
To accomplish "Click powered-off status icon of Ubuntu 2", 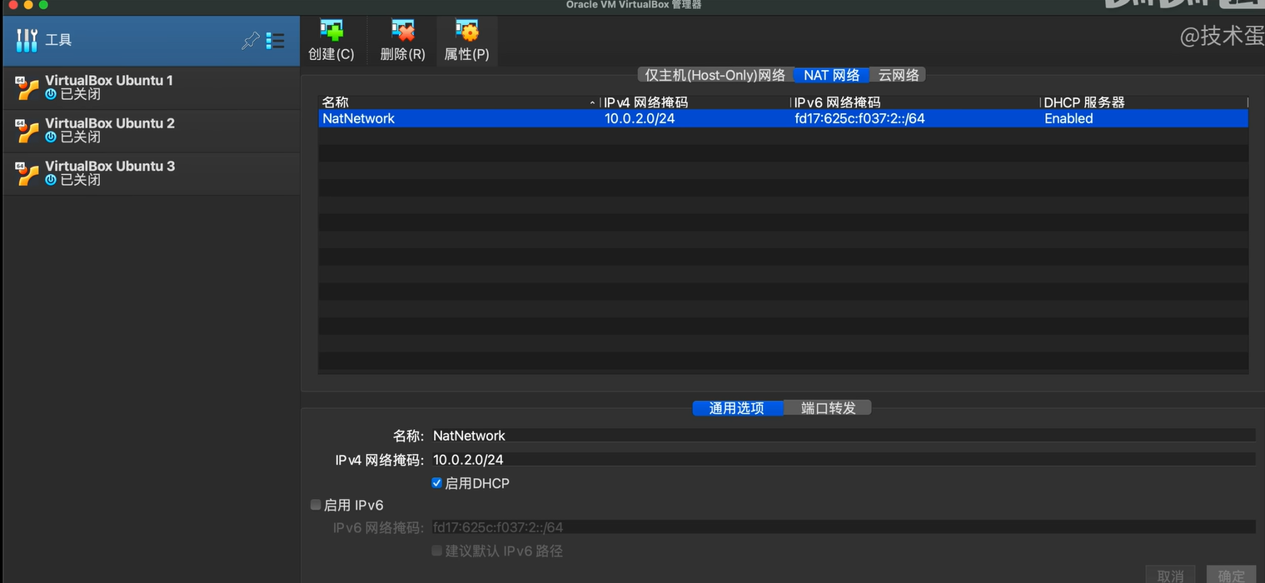I will [x=51, y=137].
